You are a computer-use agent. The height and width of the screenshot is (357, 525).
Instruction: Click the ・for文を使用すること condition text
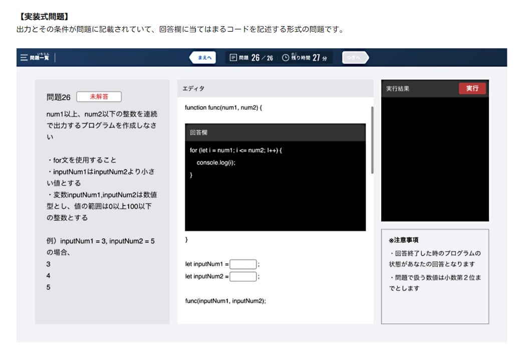coord(81,160)
